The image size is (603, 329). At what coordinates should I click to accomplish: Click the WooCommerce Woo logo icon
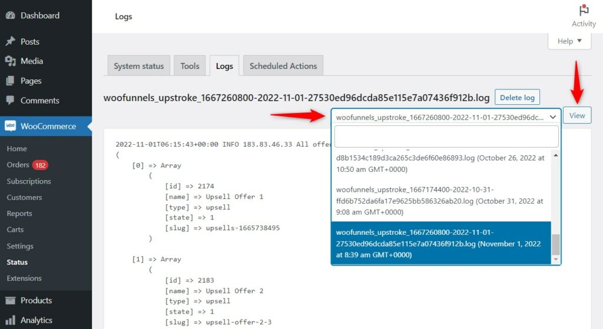point(11,126)
